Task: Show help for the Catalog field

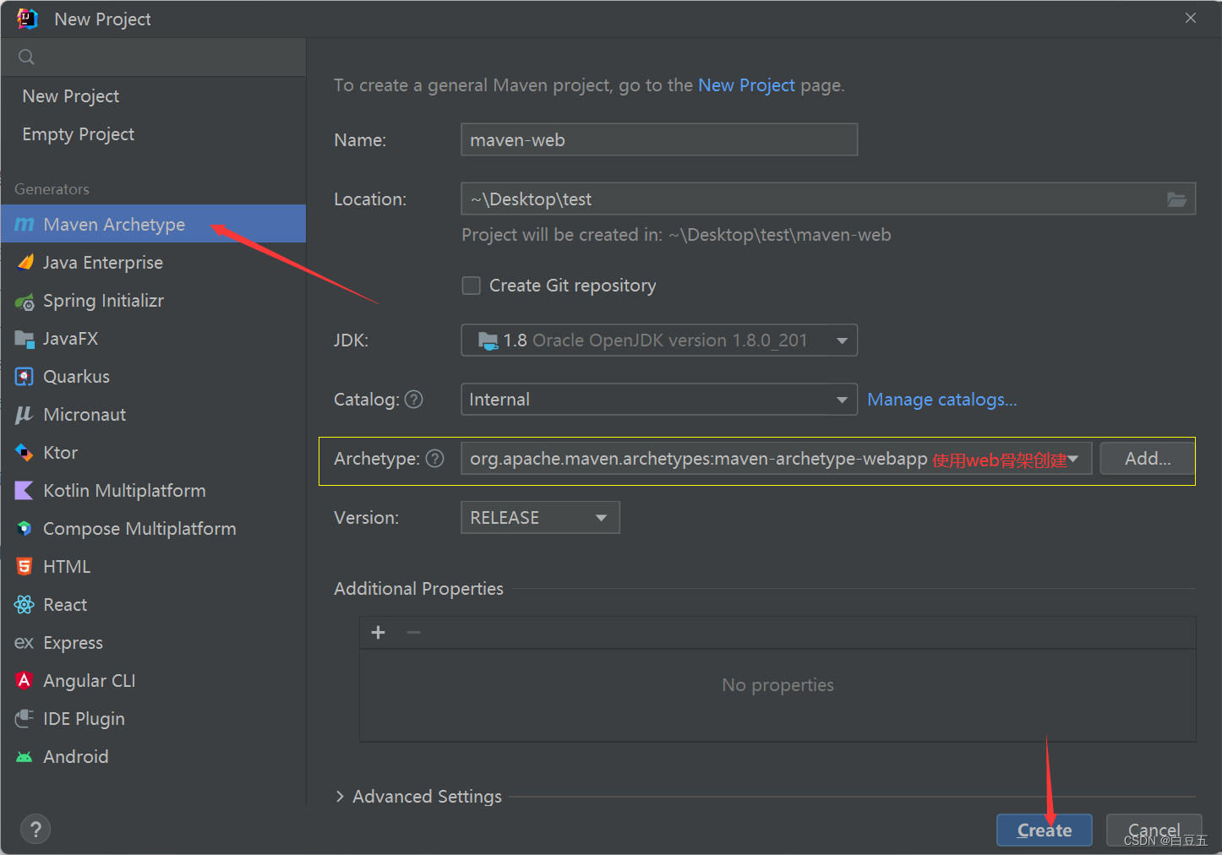Action: point(414,400)
